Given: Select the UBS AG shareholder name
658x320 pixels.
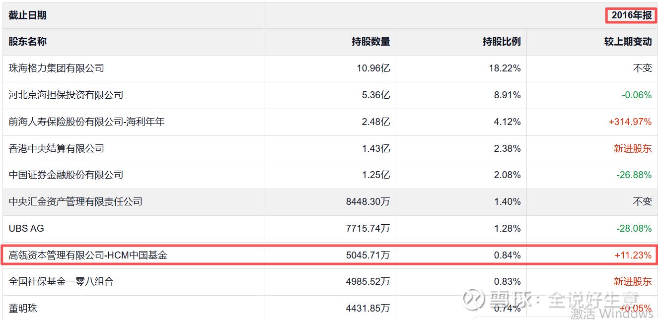Looking at the screenshot, I should (26, 228).
